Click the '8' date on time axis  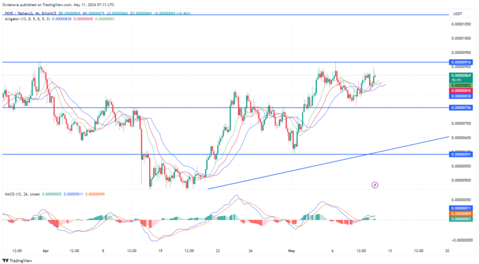(103, 250)
